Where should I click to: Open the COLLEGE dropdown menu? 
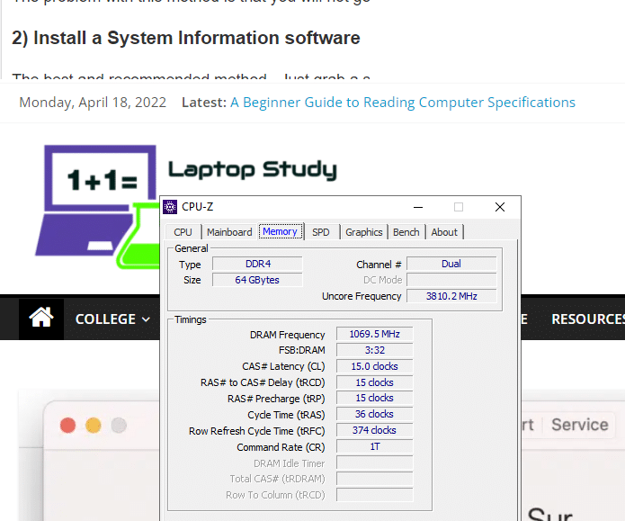click(x=112, y=319)
